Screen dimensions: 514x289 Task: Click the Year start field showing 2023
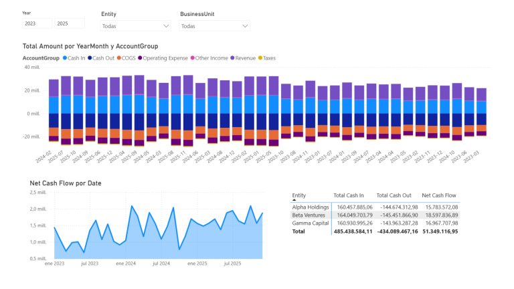click(x=37, y=23)
